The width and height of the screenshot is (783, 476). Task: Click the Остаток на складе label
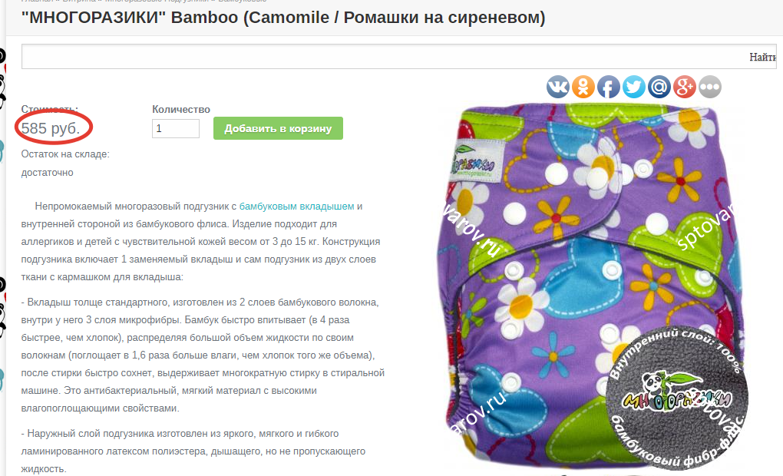point(65,154)
